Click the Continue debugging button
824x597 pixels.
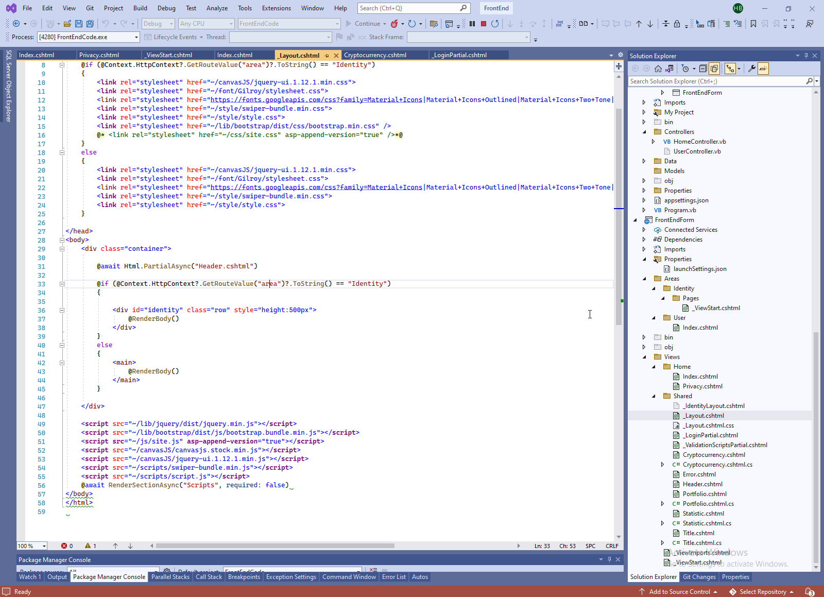click(363, 24)
